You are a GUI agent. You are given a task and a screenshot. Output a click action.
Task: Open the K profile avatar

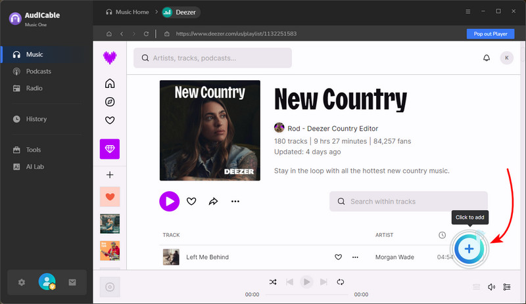click(507, 58)
